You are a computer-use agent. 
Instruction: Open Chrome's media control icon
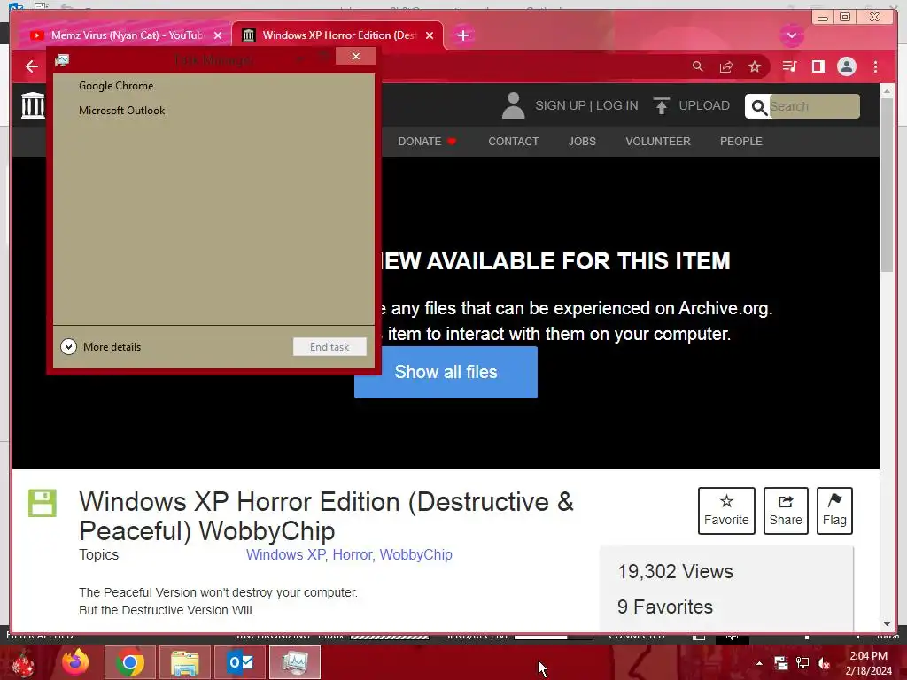789,66
